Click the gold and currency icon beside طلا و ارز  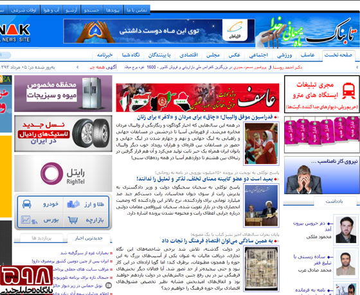[x=73, y=204]
